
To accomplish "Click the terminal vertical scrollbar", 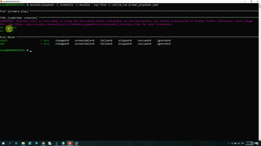I will tap(260, 72).
